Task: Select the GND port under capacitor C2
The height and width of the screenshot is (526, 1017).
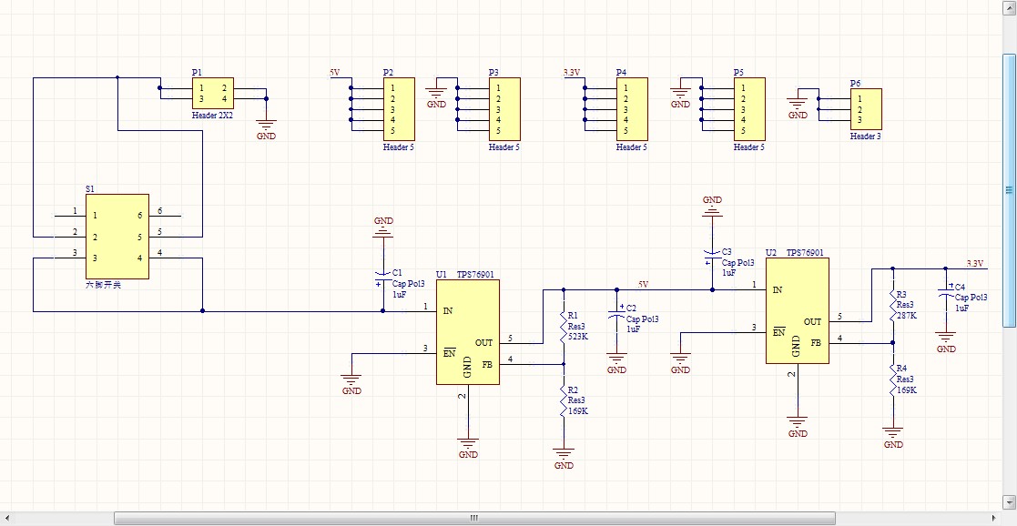Action: [616, 362]
